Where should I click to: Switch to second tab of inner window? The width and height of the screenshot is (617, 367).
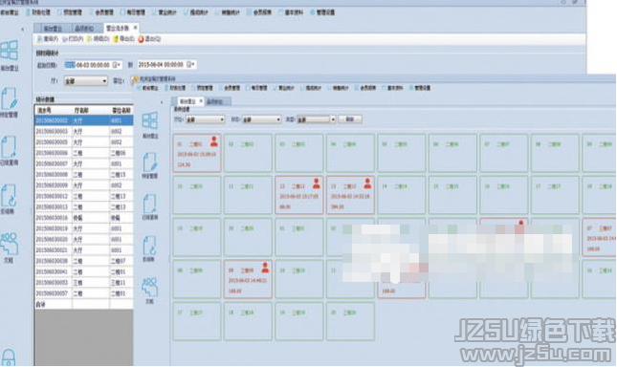[217, 101]
